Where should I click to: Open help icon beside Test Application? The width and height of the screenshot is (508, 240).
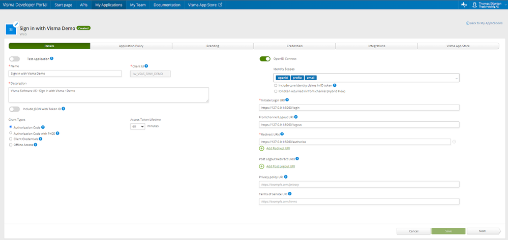[52, 58]
